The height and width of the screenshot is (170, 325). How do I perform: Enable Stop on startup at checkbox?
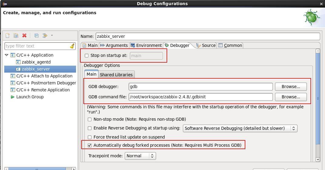87,56
